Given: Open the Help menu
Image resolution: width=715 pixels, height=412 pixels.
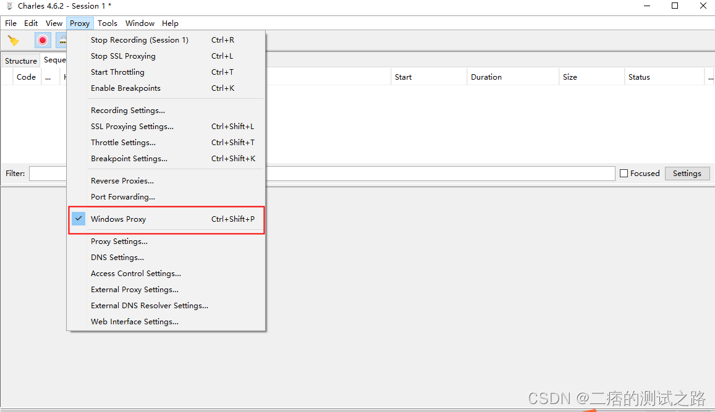Looking at the screenshot, I should 170,23.
